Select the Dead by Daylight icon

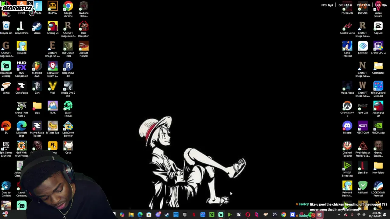pos(6,189)
